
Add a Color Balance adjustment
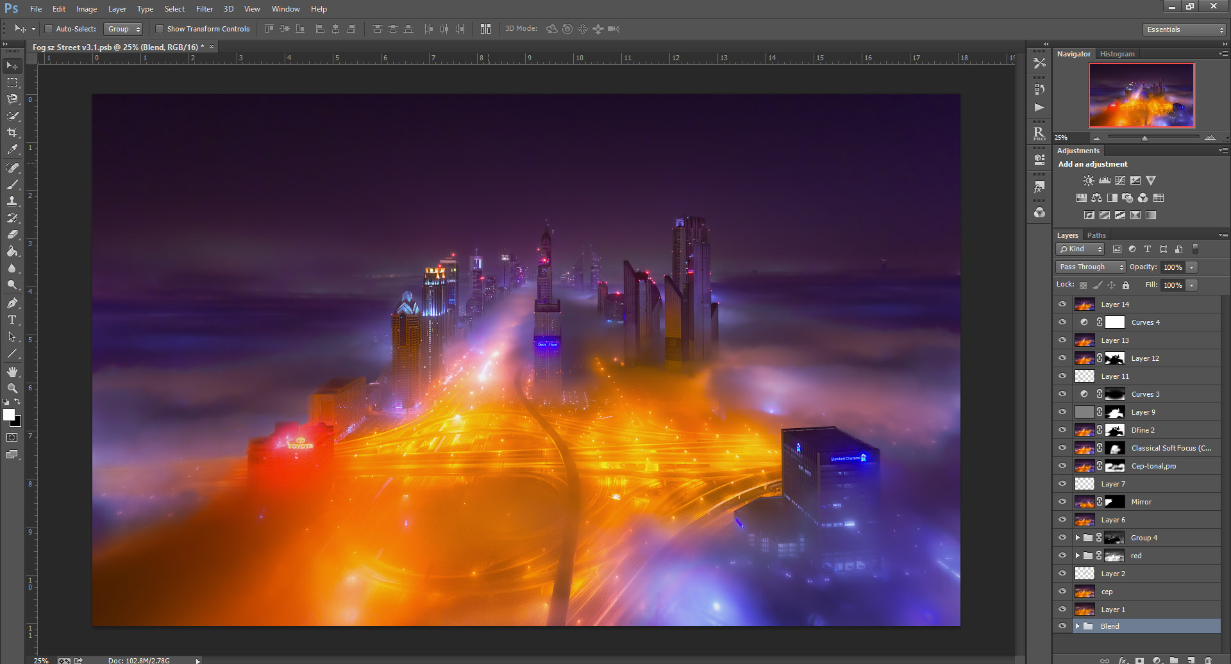click(1097, 198)
